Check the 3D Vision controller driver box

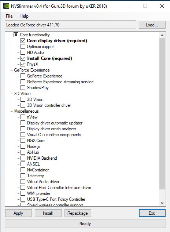(23, 105)
